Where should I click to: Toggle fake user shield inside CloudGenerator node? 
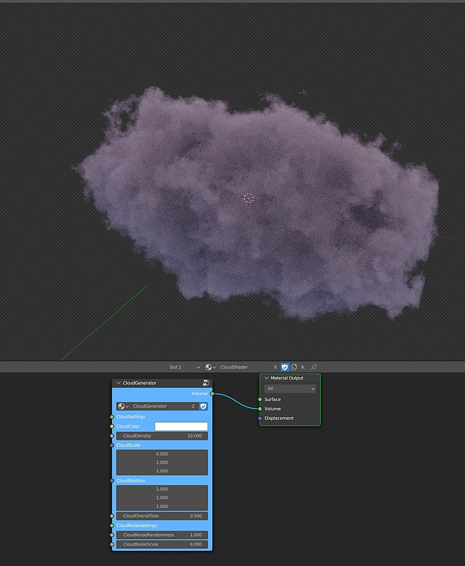point(203,406)
